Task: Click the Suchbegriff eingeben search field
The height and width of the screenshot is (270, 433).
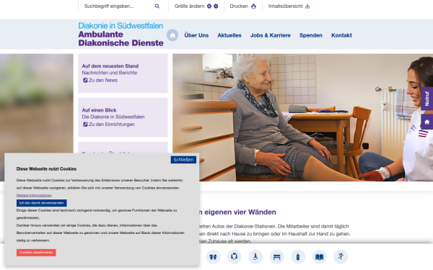Action: point(118,6)
